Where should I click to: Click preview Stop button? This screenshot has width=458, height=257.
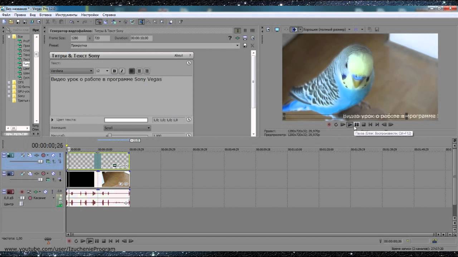(364, 125)
